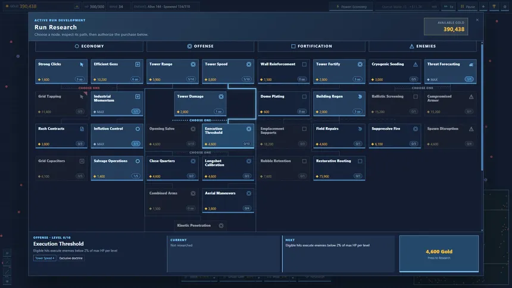This screenshot has width=512, height=288.
Task: Click the warning icon on Spawn Disruption card
Action: [x=471, y=129]
